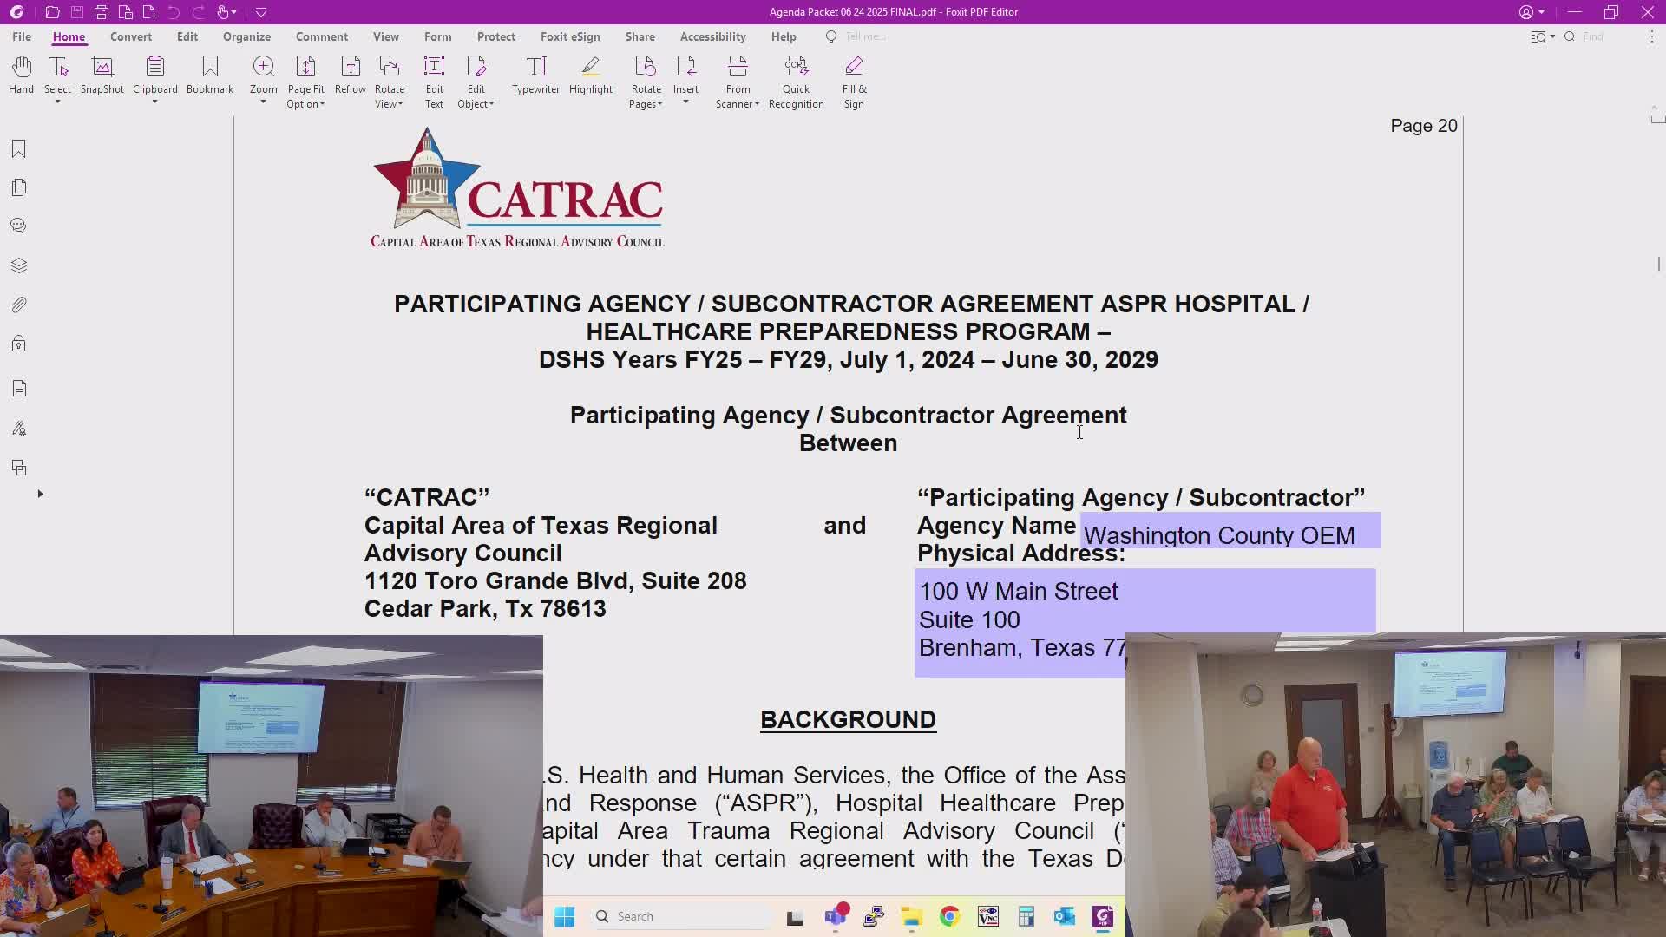Open the File menu
The height and width of the screenshot is (937, 1666).
[x=22, y=36]
